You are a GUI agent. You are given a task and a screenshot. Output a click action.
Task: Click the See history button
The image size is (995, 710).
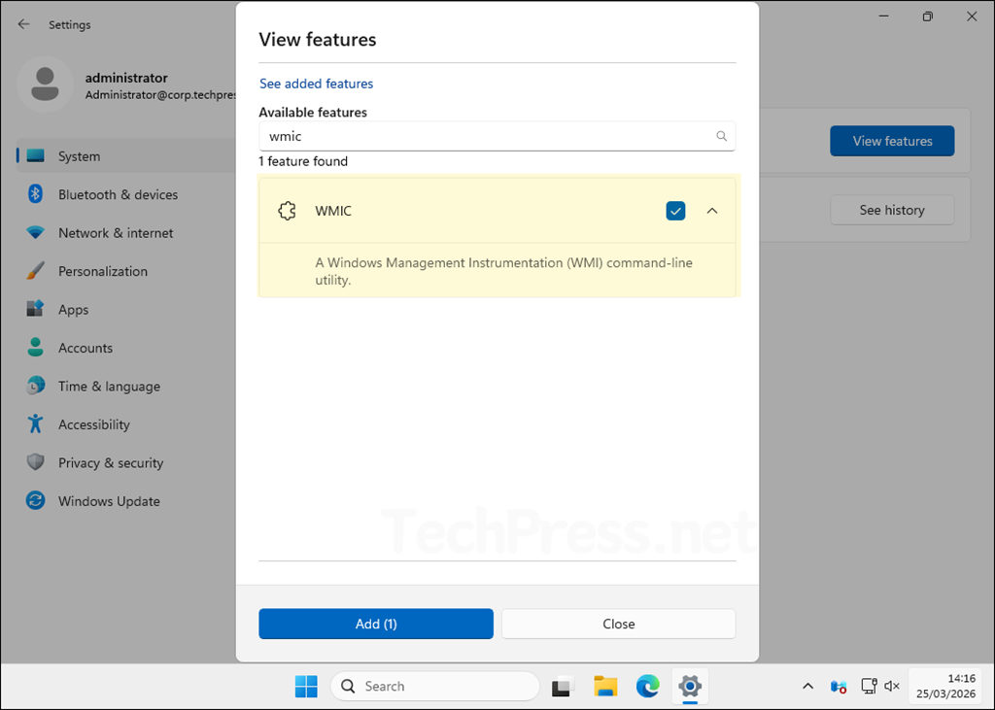[891, 210]
